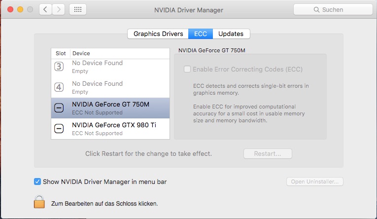Switch to the Graphics Drivers tab

click(158, 34)
